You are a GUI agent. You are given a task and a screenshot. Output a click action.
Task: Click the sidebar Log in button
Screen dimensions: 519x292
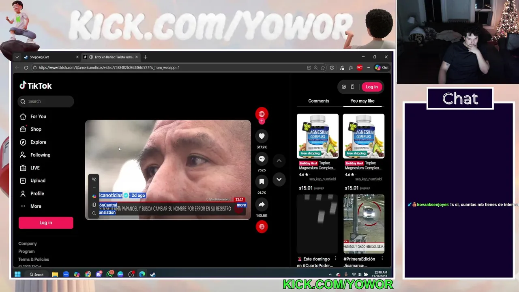click(46, 223)
